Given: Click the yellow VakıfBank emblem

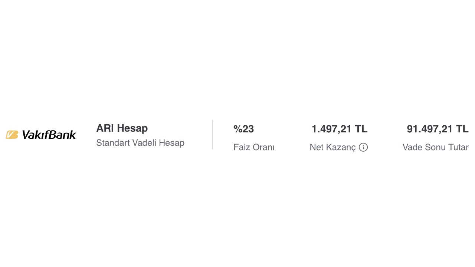Looking at the screenshot, I should (12, 135).
